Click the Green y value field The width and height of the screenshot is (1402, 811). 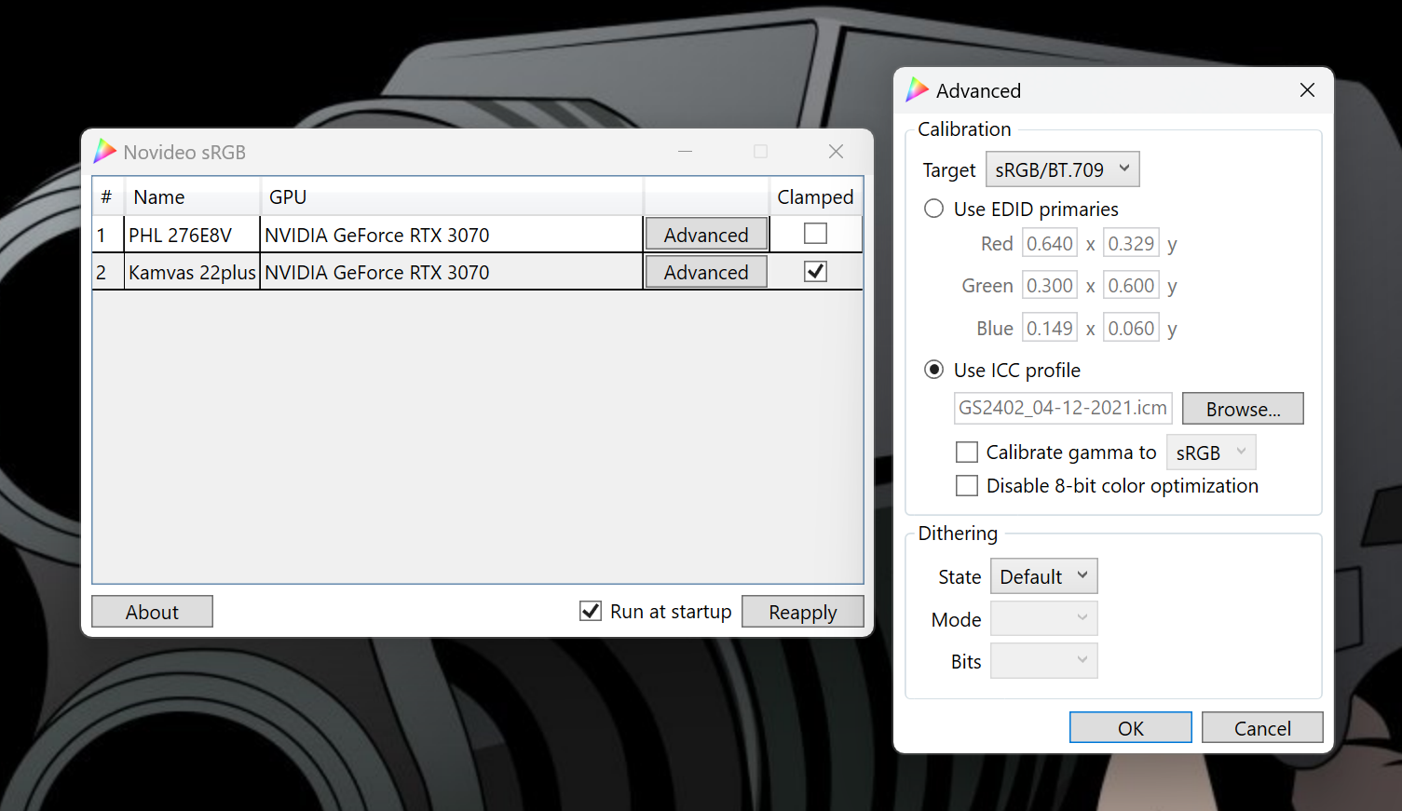pos(1131,286)
